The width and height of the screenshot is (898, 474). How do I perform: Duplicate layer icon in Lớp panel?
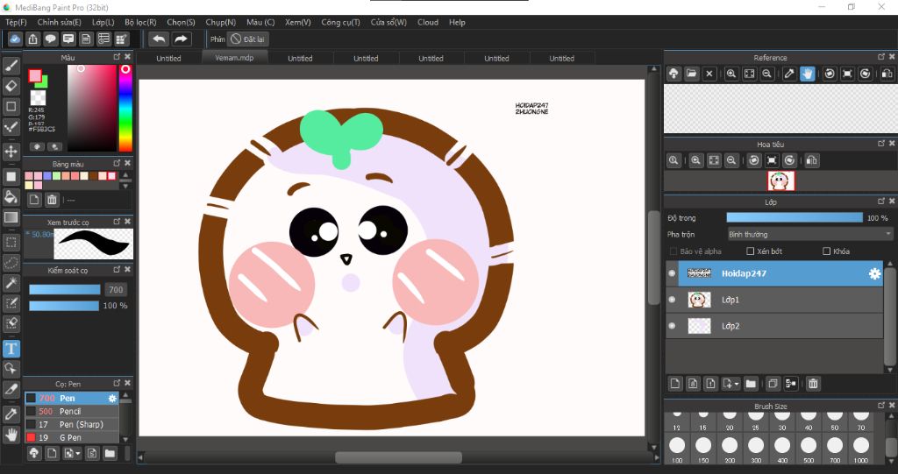(773, 384)
